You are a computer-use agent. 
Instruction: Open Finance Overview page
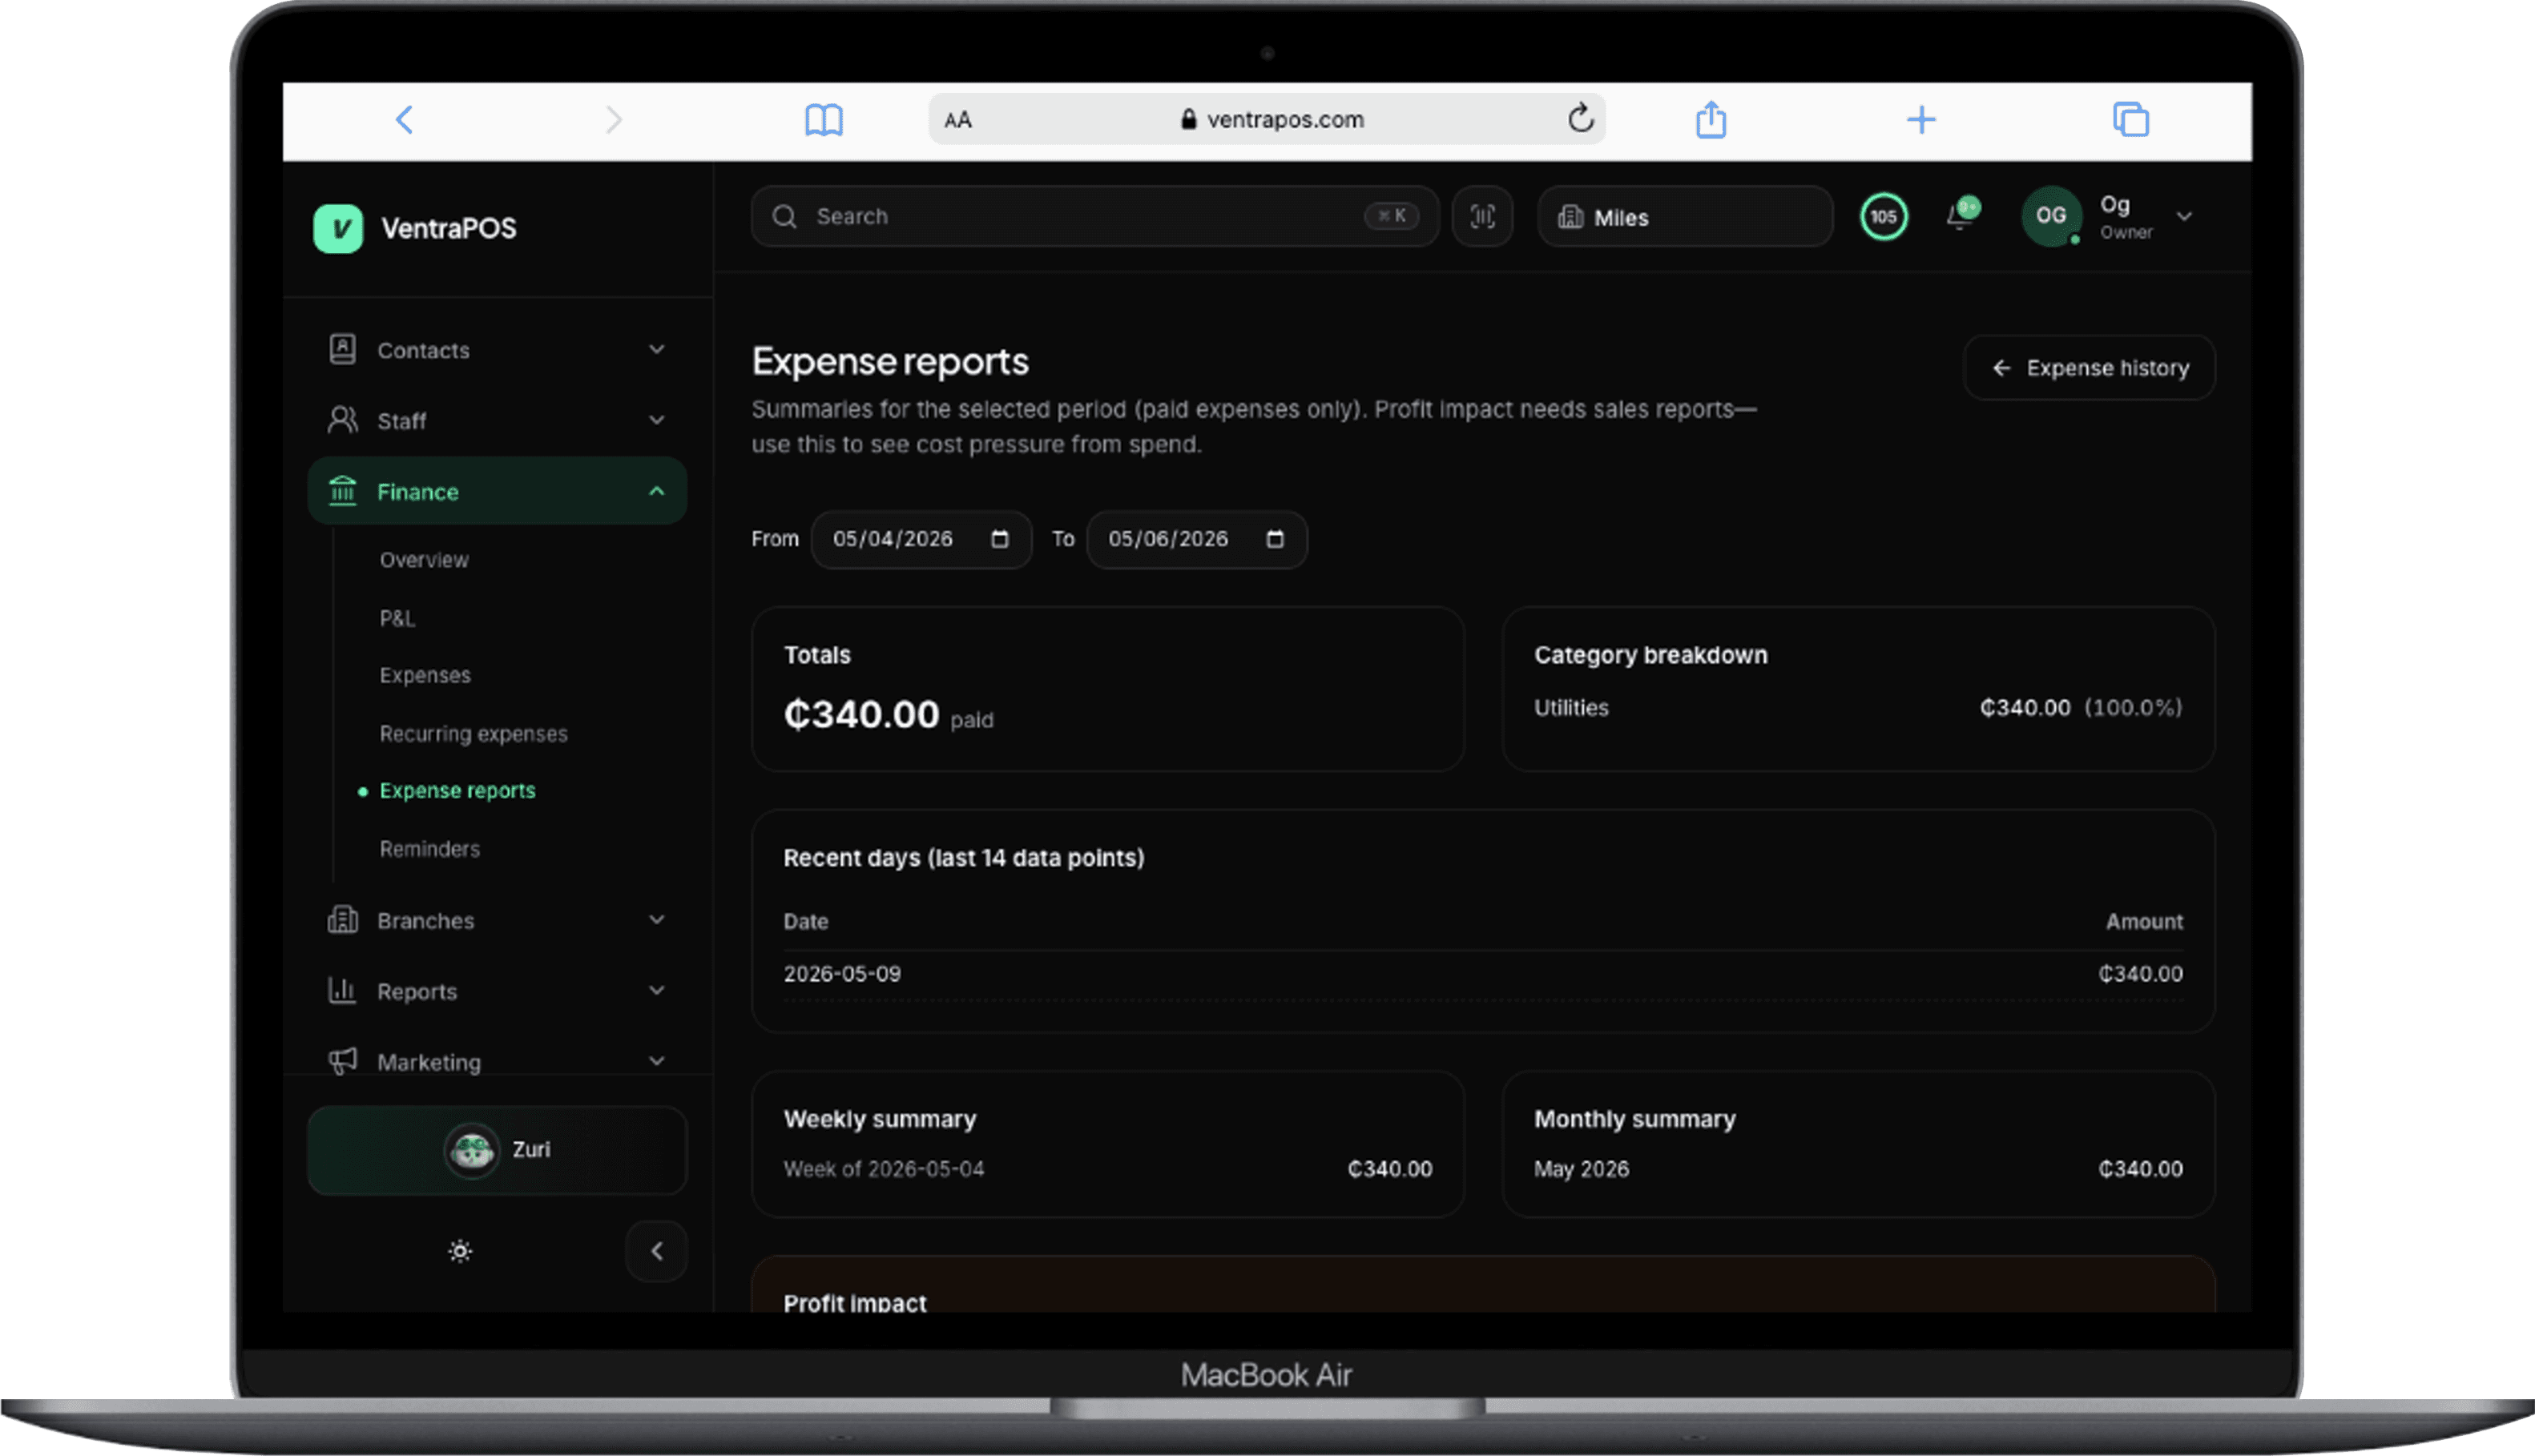tap(424, 560)
